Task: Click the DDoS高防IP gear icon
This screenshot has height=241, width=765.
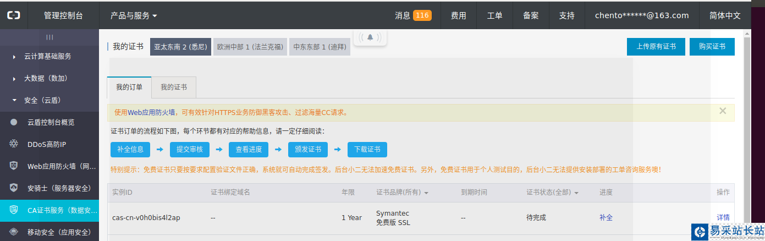Action: 14,144
